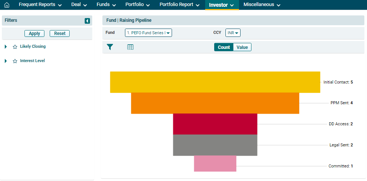
Task: Open the Frequent Reports menu
Action: [x=40, y=5]
